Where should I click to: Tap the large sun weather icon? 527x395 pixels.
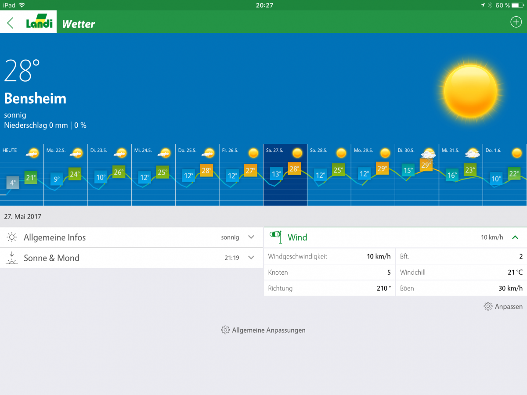tap(470, 91)
